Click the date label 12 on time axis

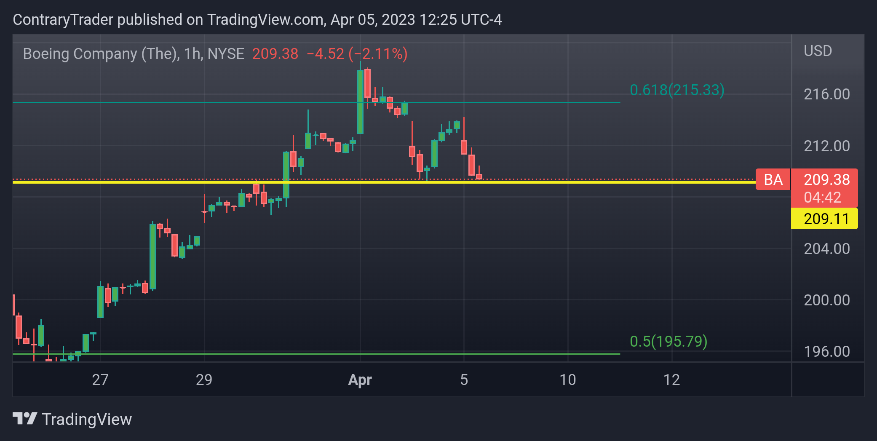point(671,380)
